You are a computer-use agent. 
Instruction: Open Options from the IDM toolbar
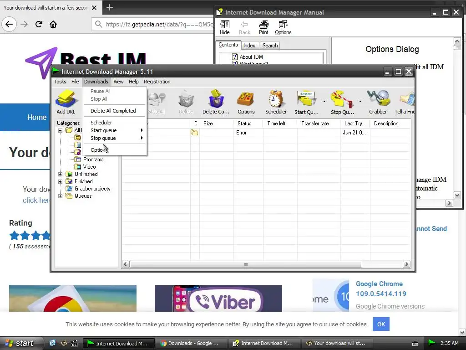246,102
